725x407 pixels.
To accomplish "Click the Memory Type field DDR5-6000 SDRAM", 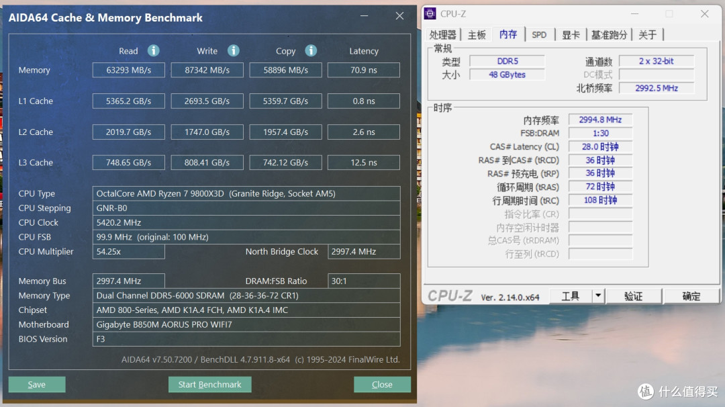I will [246, 296].
